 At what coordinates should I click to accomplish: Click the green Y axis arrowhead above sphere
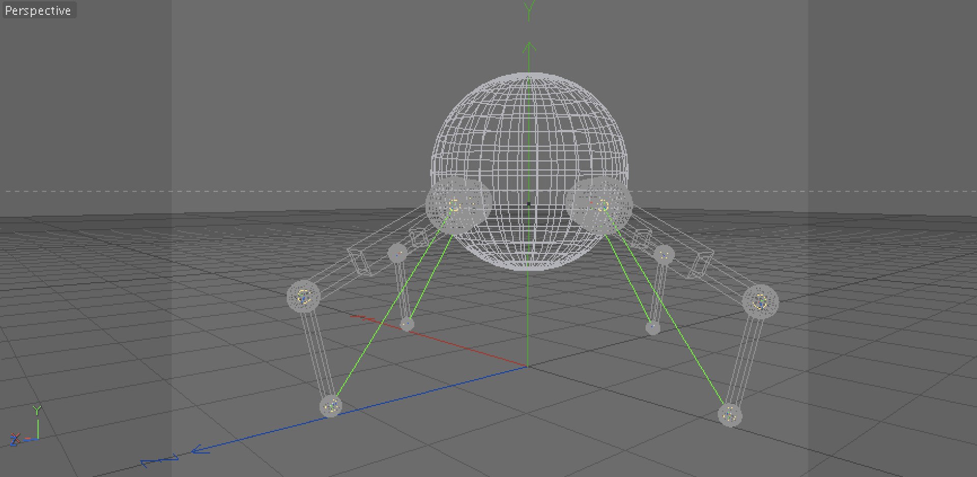tap(529, 48)
